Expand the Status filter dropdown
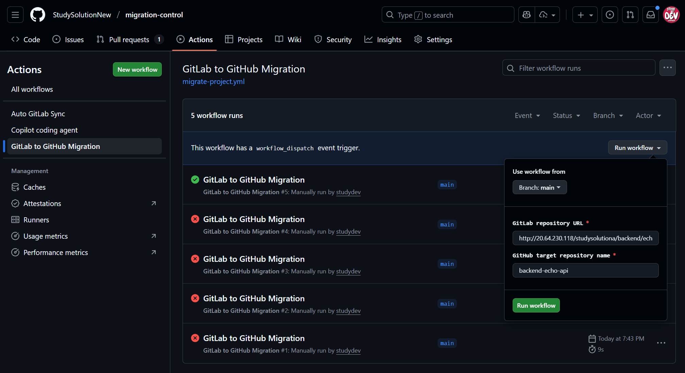Viewport: 685px width, 373px height. [x=566, y=116]
